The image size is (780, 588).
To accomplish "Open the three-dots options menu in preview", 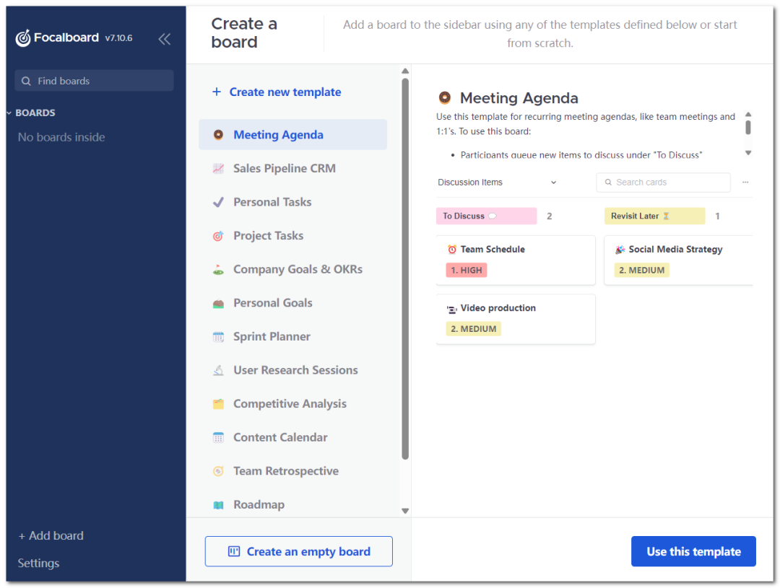I will point(745,183).
